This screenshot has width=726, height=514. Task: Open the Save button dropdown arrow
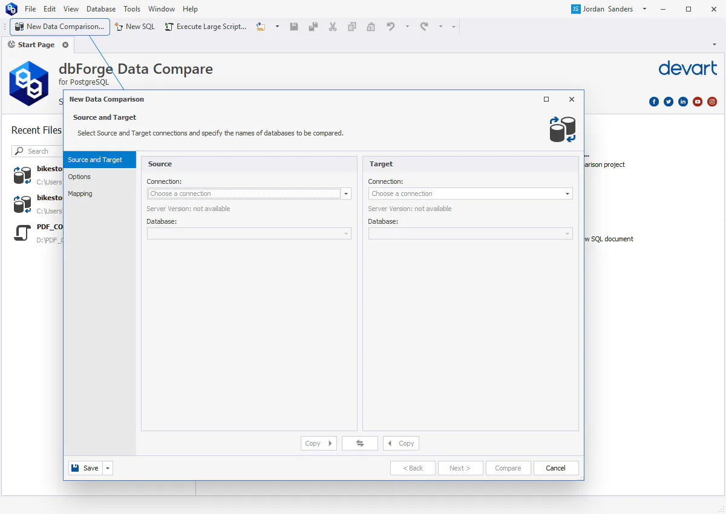(x=108, y=468)
